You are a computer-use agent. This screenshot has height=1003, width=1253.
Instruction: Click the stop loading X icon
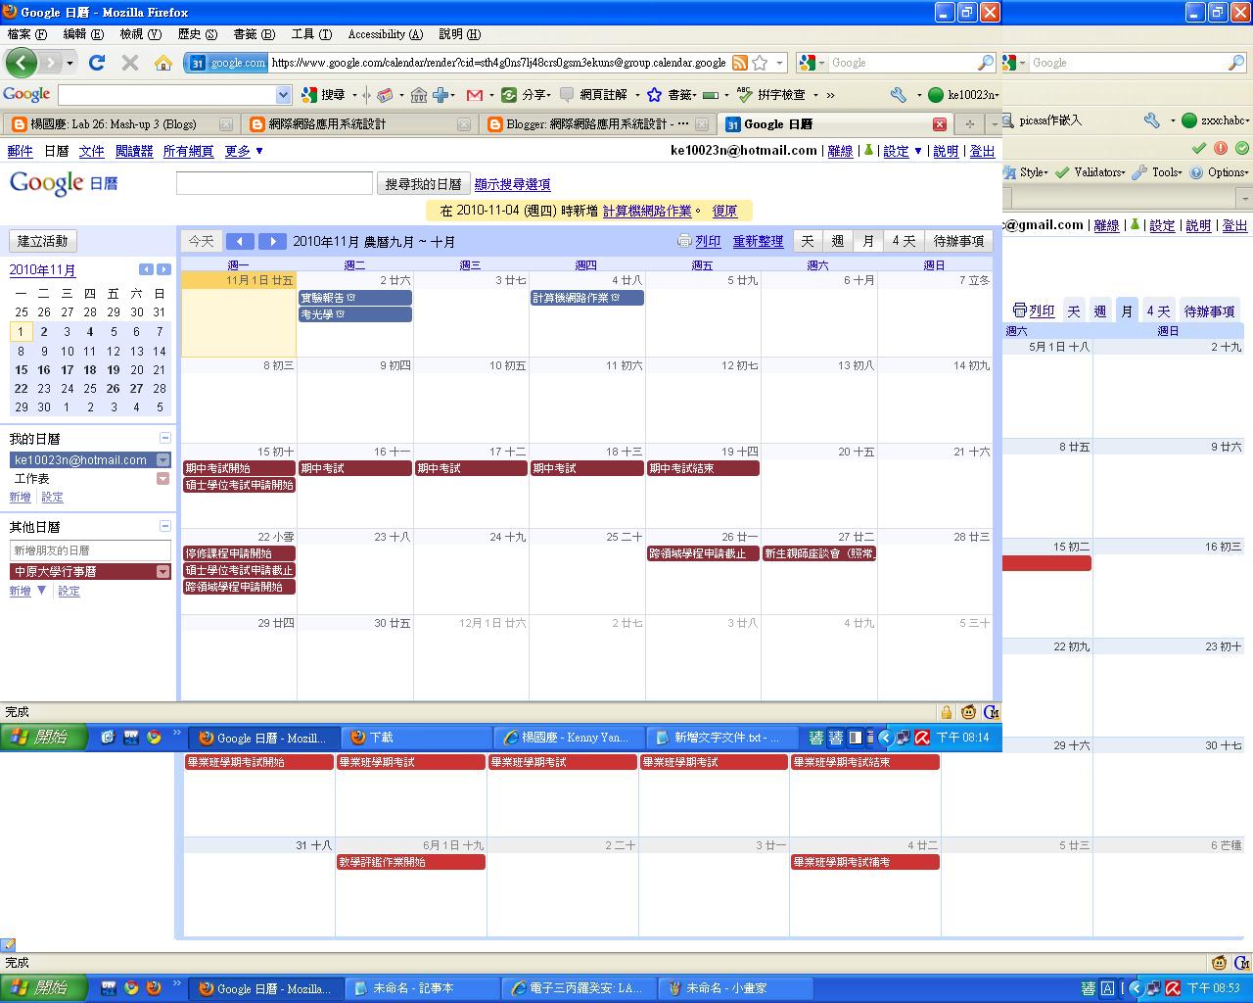[x=129, y=63]
